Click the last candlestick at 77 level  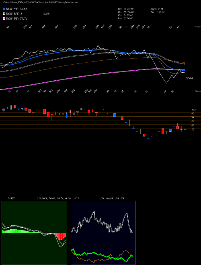(x=185, y=130)
